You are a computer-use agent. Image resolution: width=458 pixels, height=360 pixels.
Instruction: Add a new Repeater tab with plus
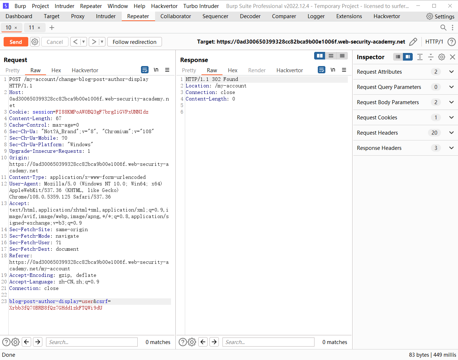pos(52,28)
